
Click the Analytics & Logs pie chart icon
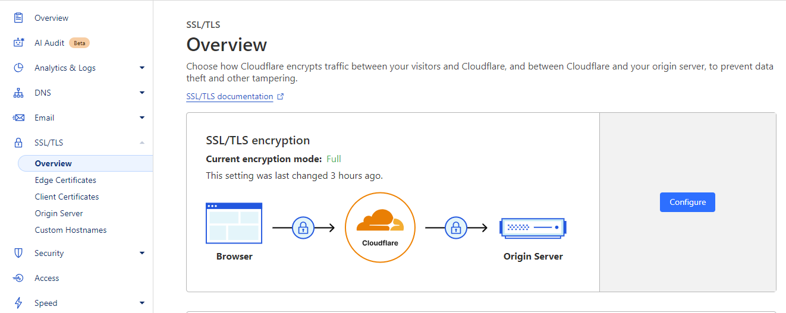(x=18, y=68)
